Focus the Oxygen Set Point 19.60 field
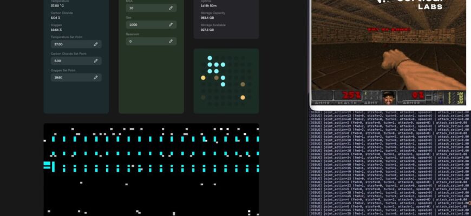This screenshot has height=216, width=471. coord(76,77)
